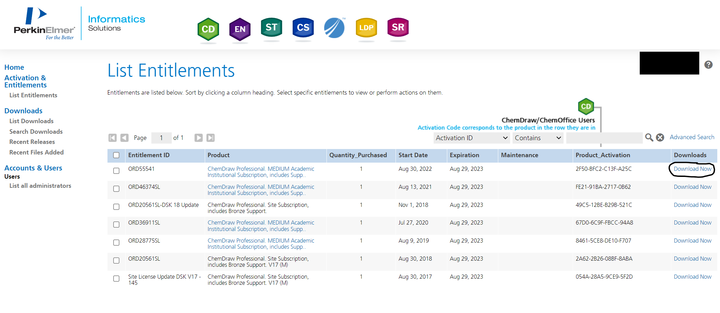The width and height of the screenshot is (720, 313).
Task: Go to the last page arrow
Action: 211,138
